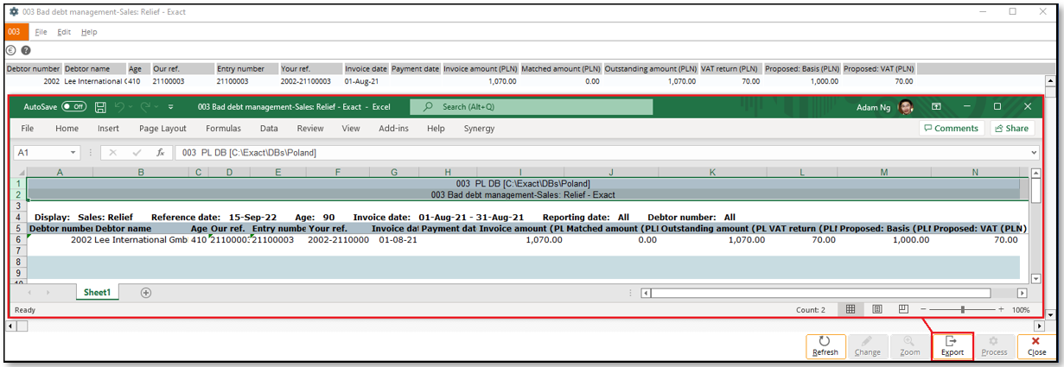1064x367 pixels.
Task: Click next sheet navigation arrow
Action: (48, 293)
